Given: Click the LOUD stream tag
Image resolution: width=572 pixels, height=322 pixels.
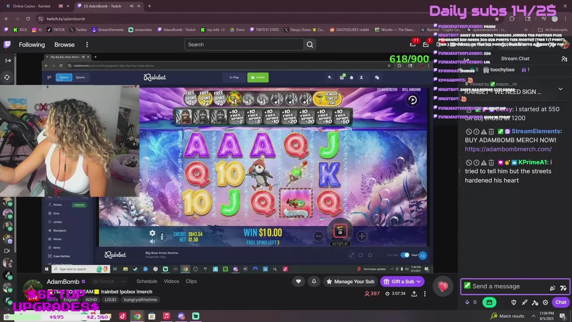Looking at the screenshot, I should [x=110, y=300].
